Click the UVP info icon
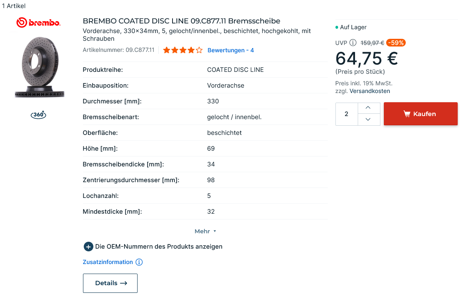The width and height of the screenshot is (468, 299). 353,43
